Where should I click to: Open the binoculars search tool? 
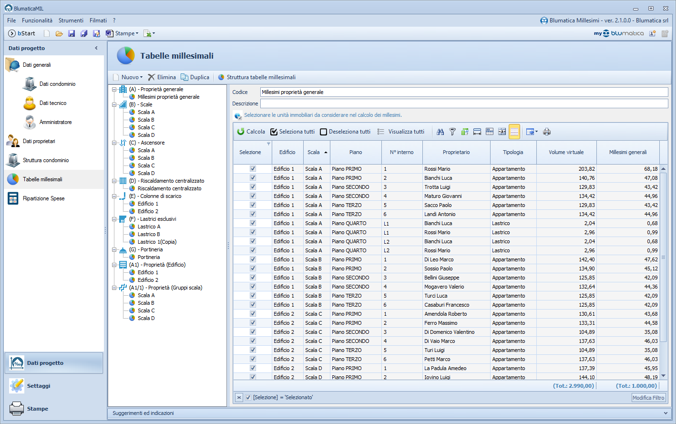(440, 132)
